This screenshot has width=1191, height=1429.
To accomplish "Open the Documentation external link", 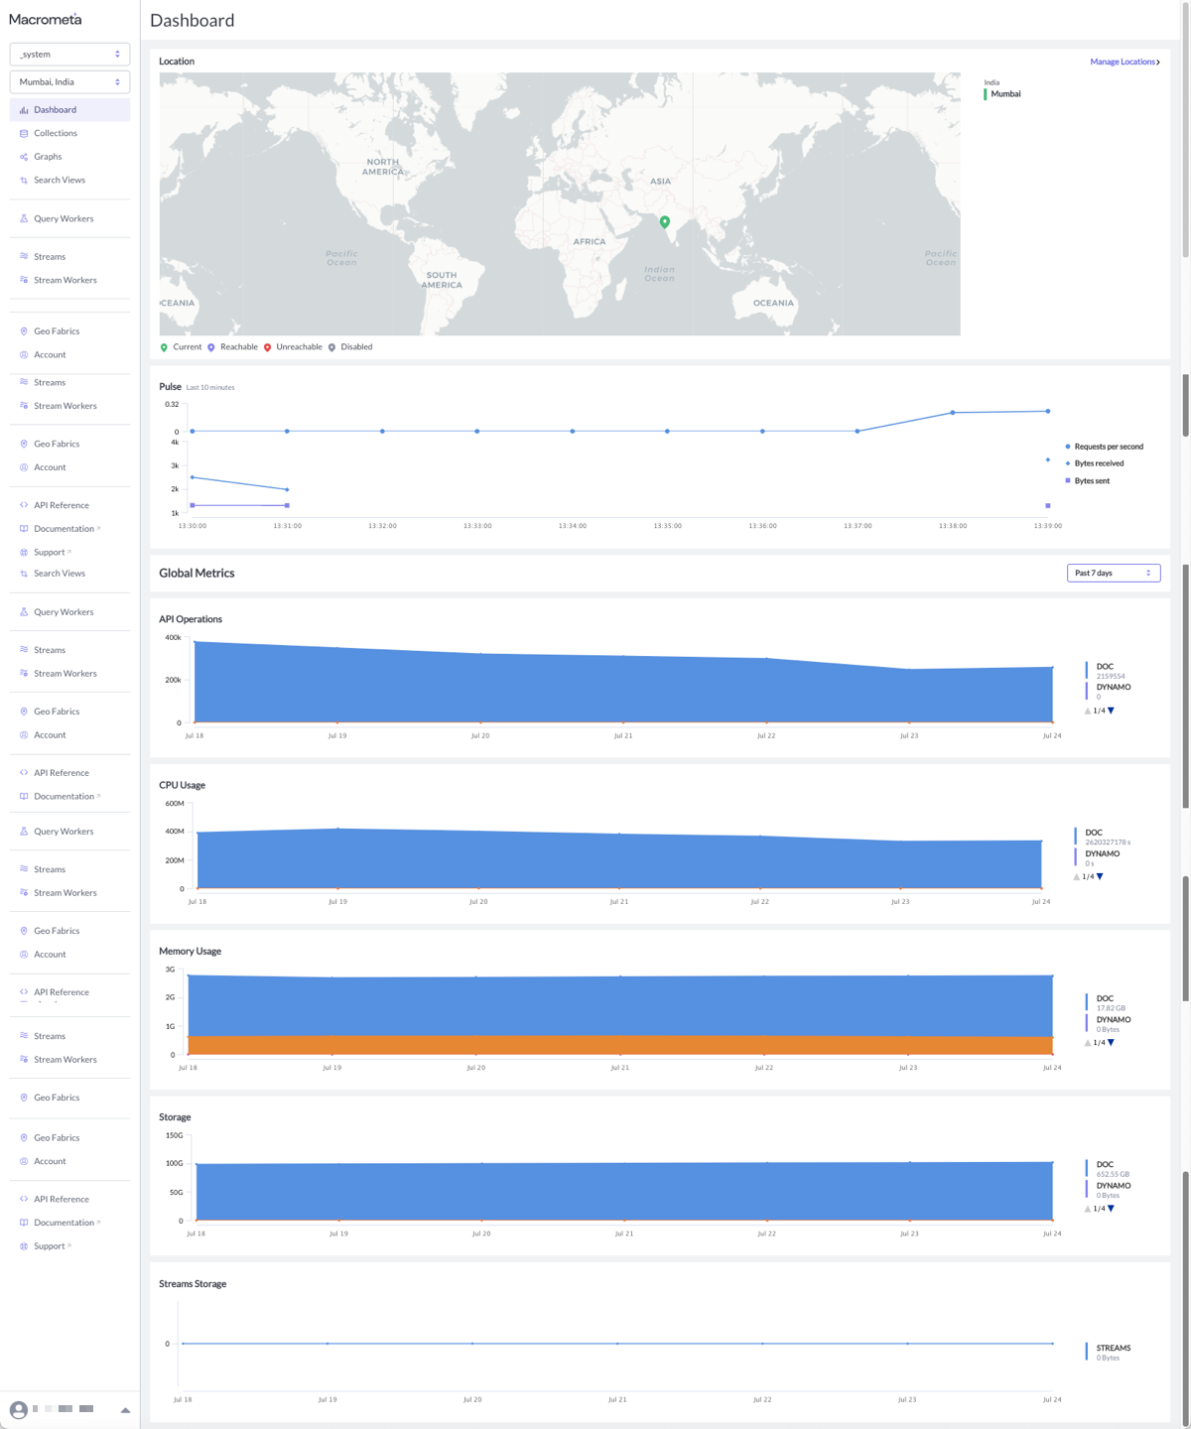I will 62,528.
